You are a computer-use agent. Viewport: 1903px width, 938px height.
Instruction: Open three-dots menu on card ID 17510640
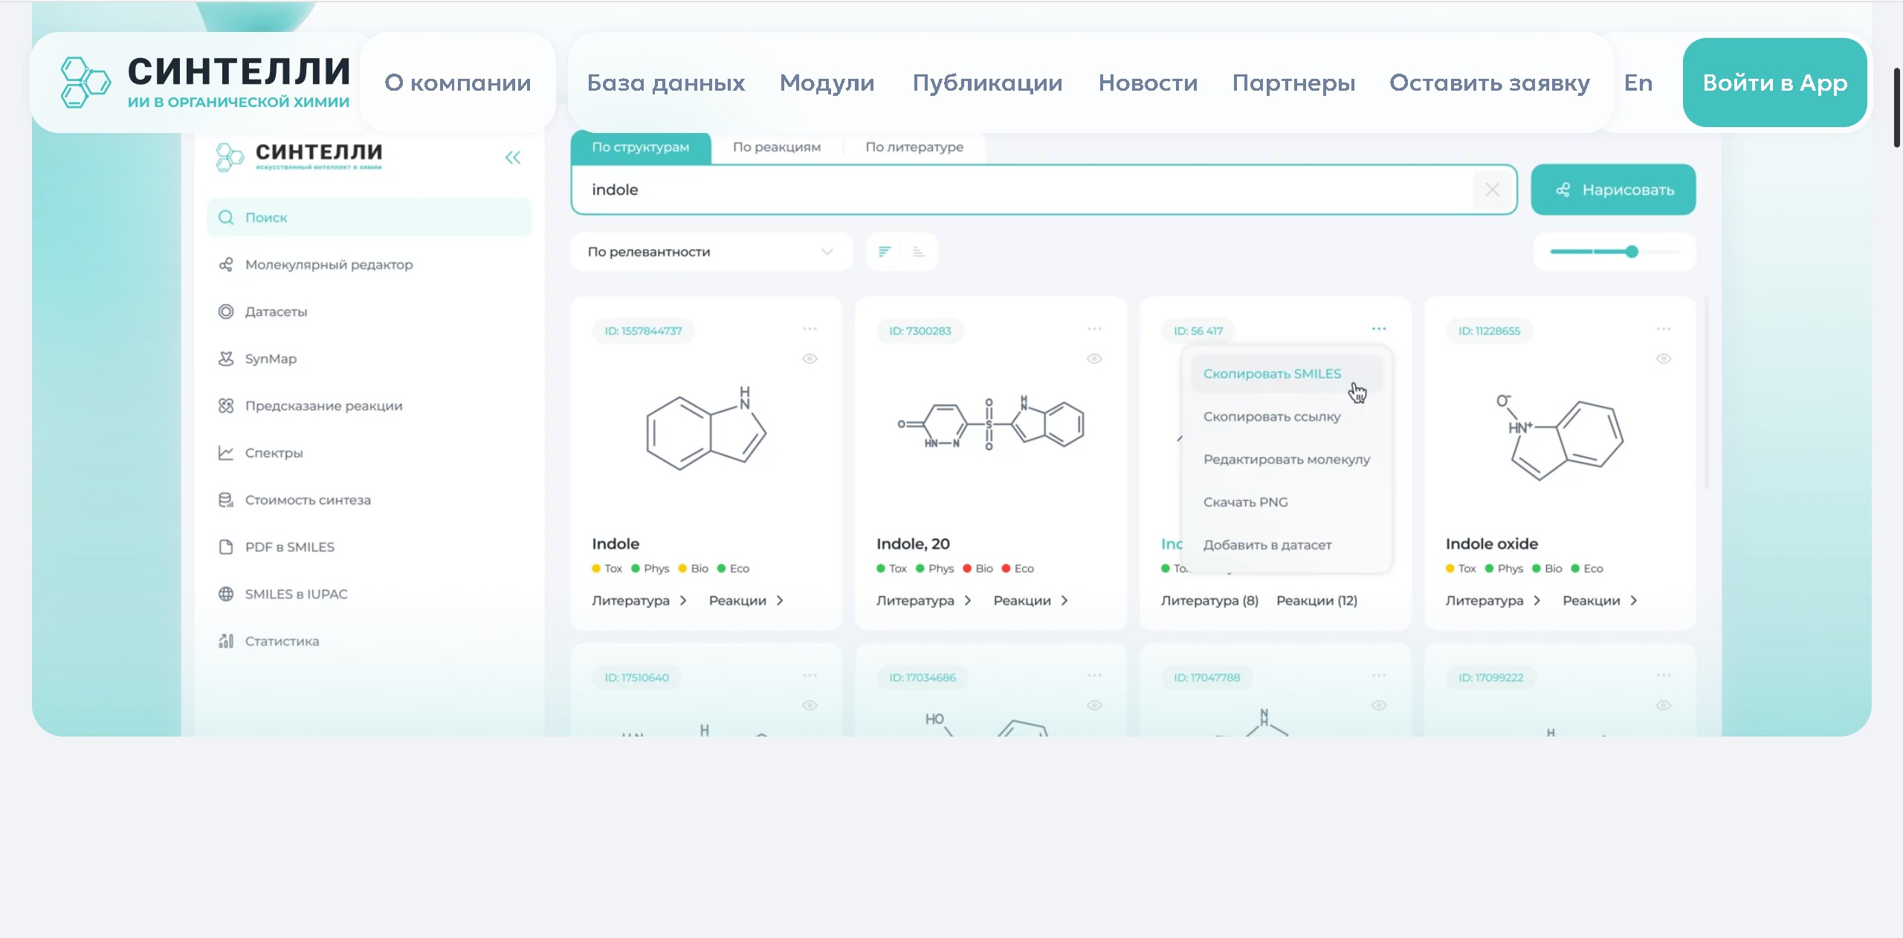(810, 675)
